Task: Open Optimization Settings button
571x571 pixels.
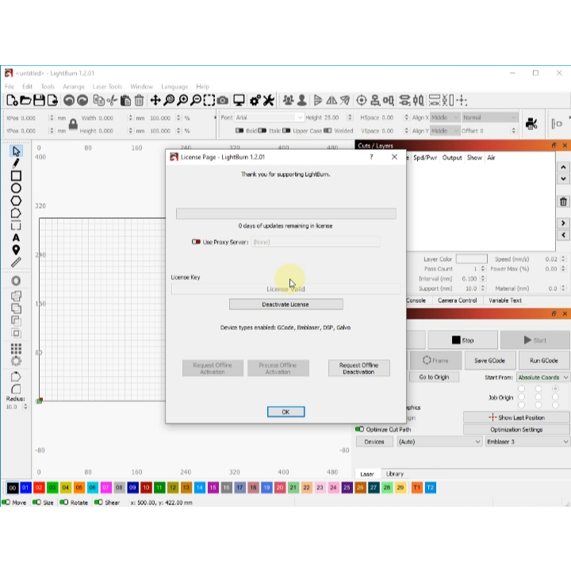Action: click(516, 430)
